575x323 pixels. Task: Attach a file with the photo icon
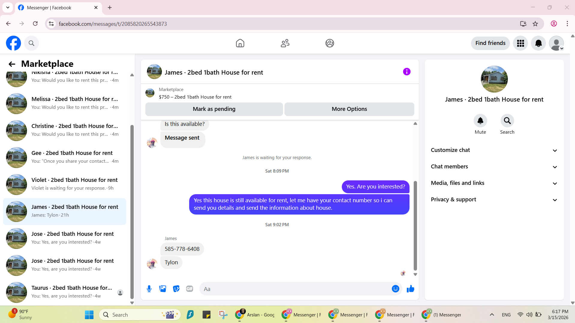coord(162,289)
